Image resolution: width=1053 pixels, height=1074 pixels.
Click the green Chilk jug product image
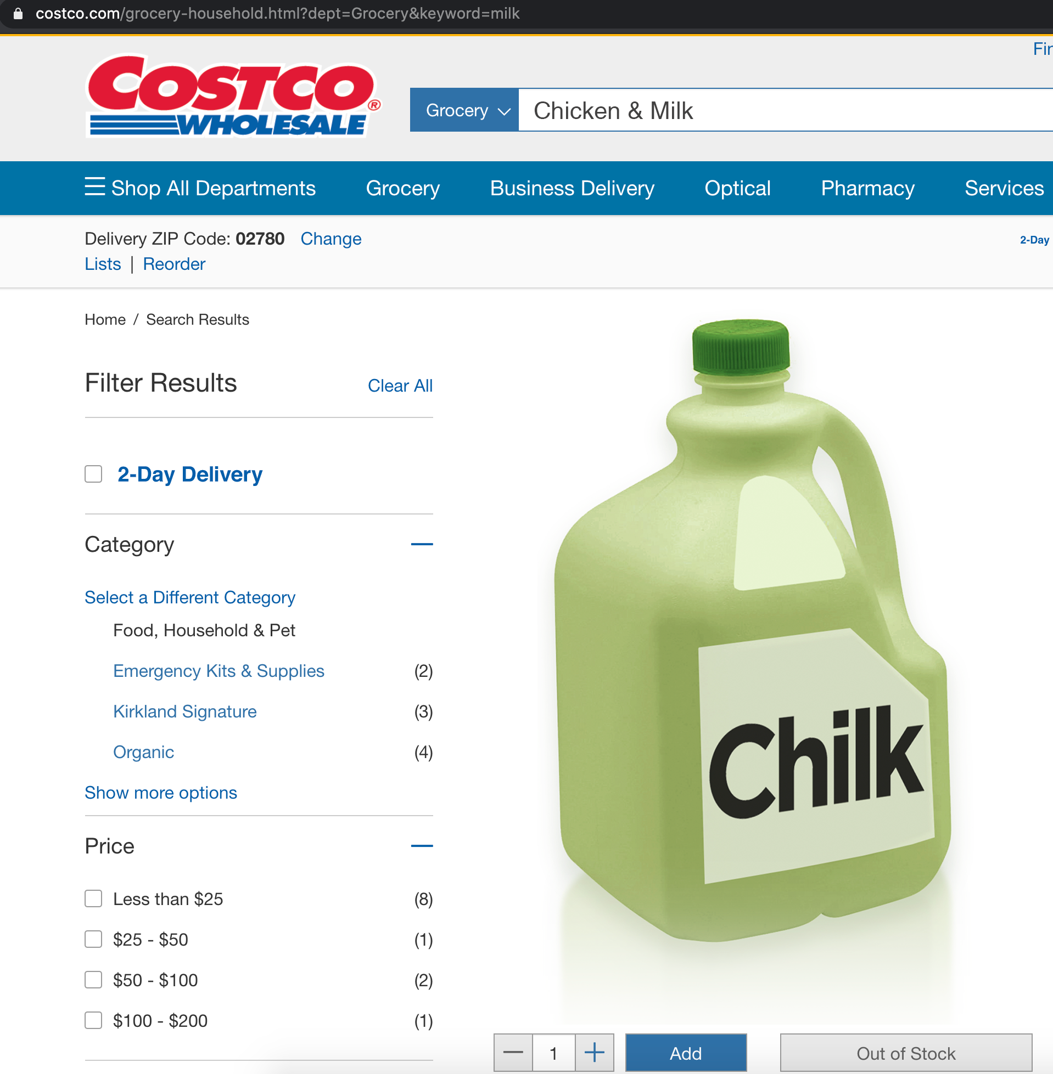click(752, 630)
